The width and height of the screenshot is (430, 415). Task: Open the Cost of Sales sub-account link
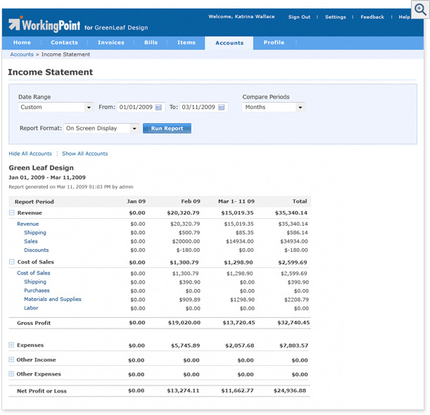click(x=34, y=273)
